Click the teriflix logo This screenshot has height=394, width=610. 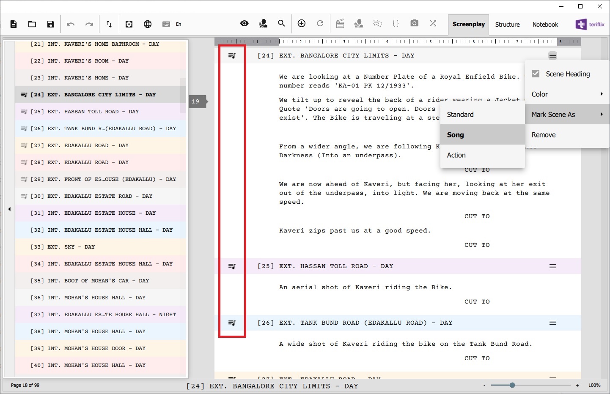pos(590,24)
